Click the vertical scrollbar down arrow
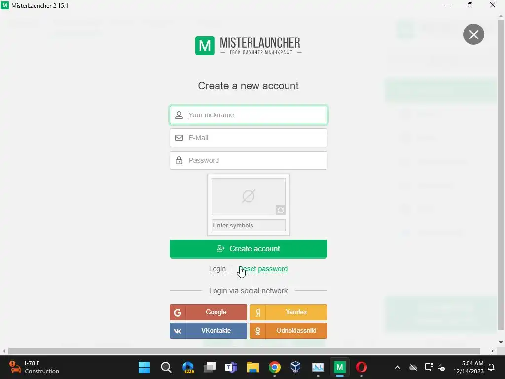The width and height of the screenshot is (505, 379). (501, 342)
